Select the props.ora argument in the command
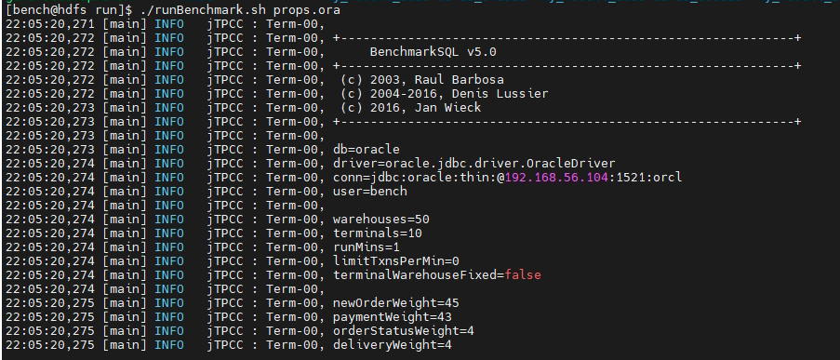 [306, 10]
